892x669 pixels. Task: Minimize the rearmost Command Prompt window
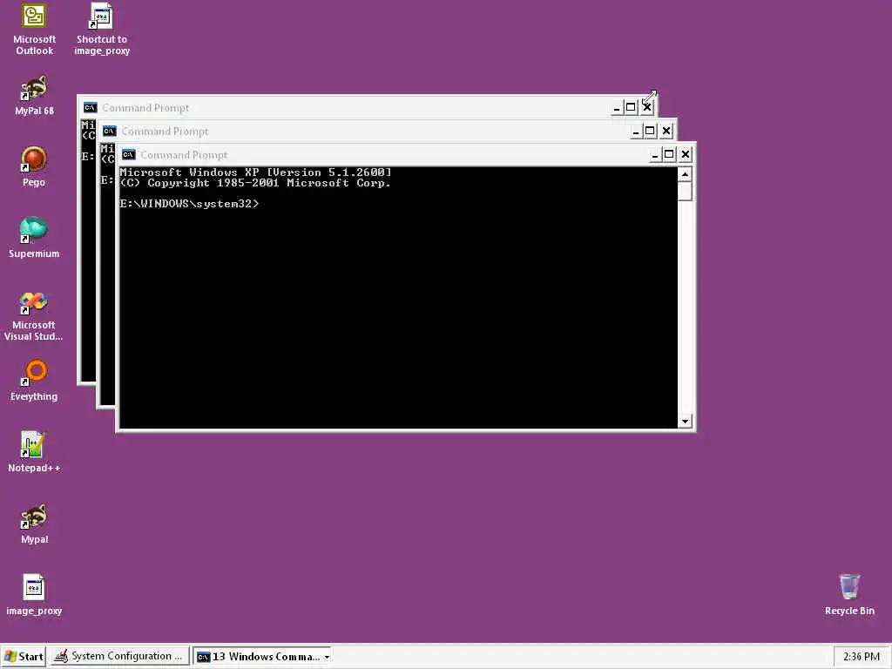(617, 107)
